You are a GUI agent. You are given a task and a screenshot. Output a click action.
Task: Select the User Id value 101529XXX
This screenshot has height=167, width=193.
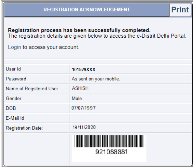(x=83, y=69)
